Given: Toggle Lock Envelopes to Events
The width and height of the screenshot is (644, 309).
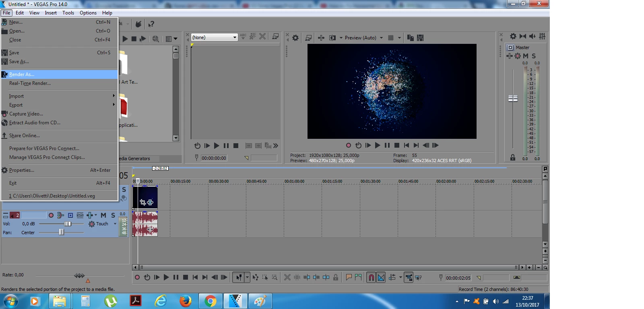Looking at the screenshot, I should (x=409, y=277).
